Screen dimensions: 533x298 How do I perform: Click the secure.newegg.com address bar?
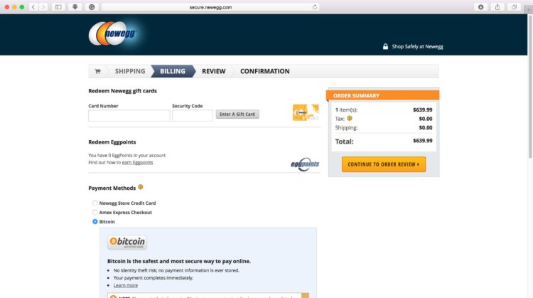[211, 7]
